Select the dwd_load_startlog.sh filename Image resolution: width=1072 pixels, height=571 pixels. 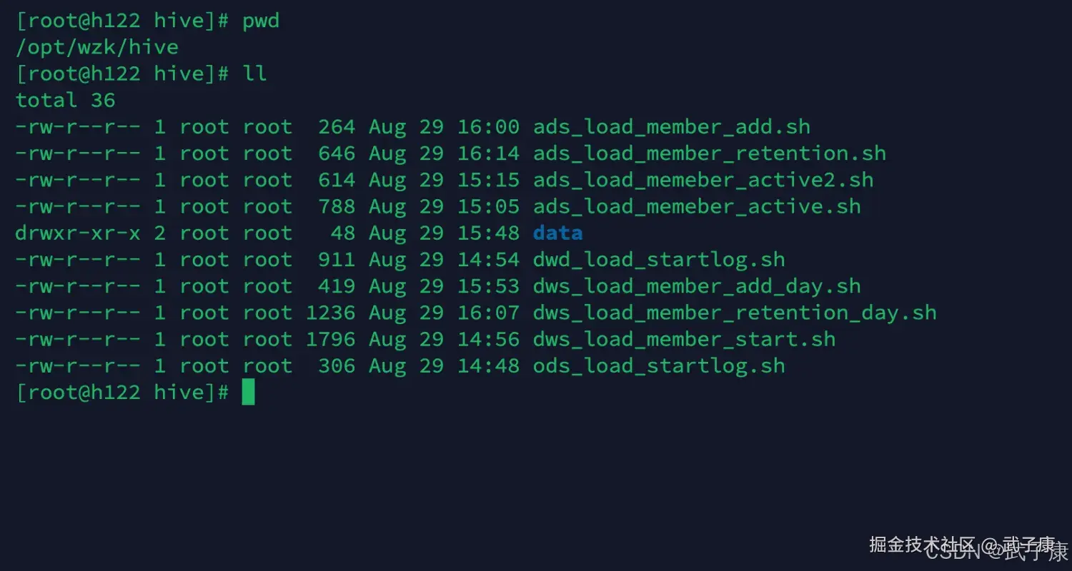tap(659, 260)
